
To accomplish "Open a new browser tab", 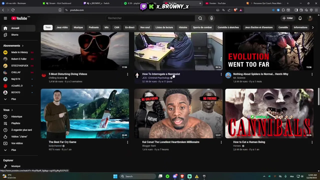I will pos(288,3).
